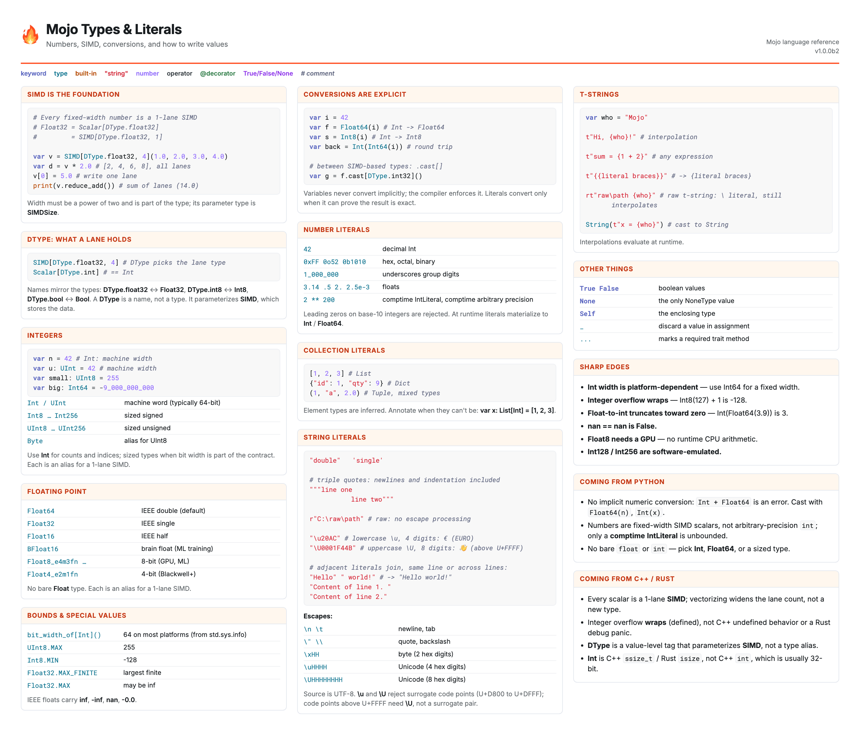Image resolution: width=860 pixels, height=731 pixels.
Task: Click the "Int8 … Int256" table entry
Action: coord(52,416)
